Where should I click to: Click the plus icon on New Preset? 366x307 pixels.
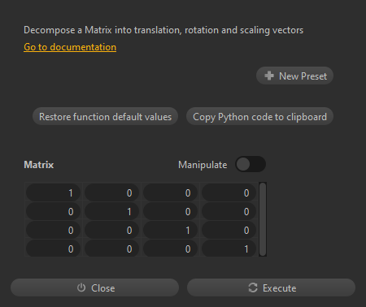pyautogui.click(x=269, y=76)
